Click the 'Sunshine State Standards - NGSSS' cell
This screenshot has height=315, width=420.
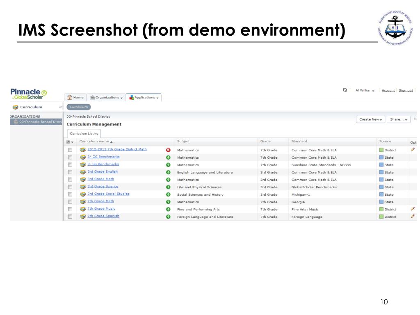[x=321, y=165]
